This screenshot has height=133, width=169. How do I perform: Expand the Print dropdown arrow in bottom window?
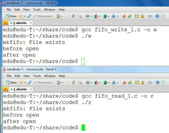pyautogui.click(x=92, y=83)
